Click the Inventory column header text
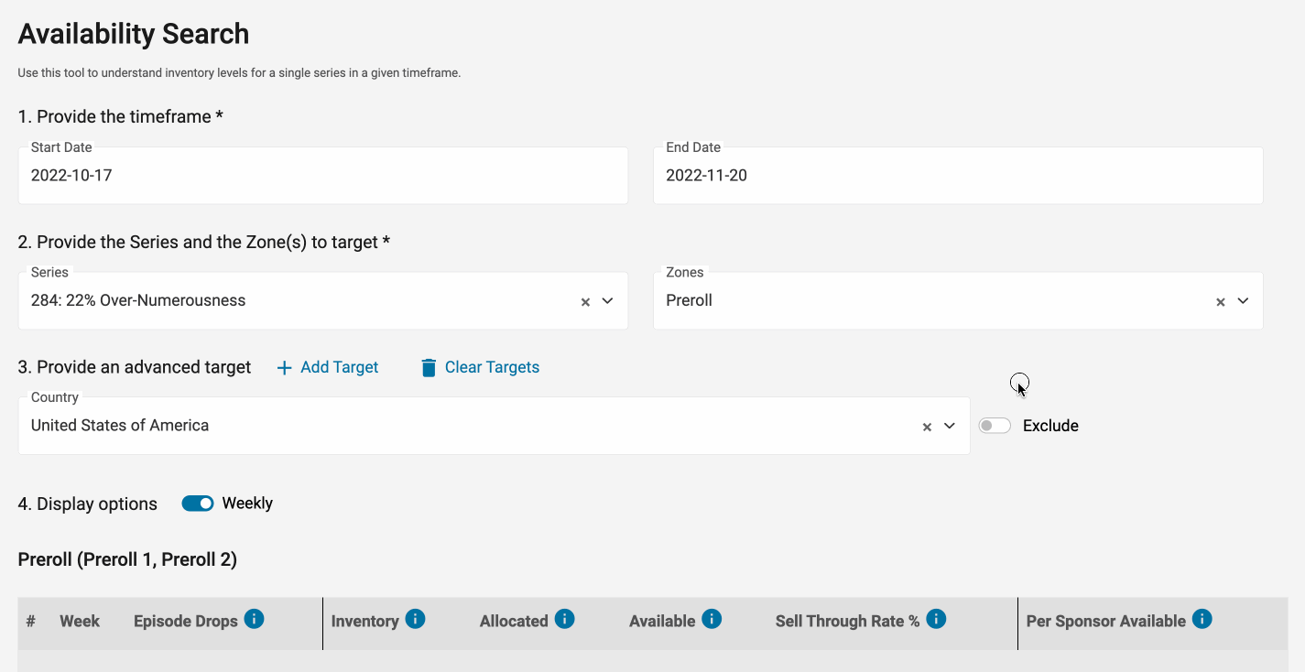The width and height of the screenshot is (1305, 672). [364, 621]
